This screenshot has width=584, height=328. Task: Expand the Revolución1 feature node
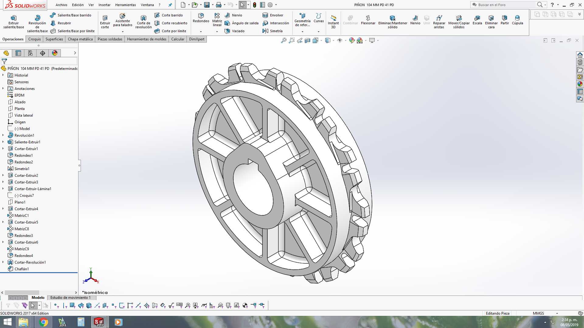(3, 135)
